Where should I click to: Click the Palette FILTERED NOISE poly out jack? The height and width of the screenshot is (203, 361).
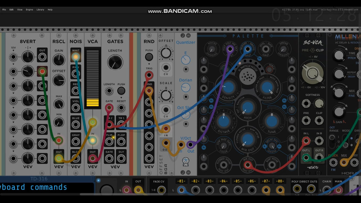(223, 165)
